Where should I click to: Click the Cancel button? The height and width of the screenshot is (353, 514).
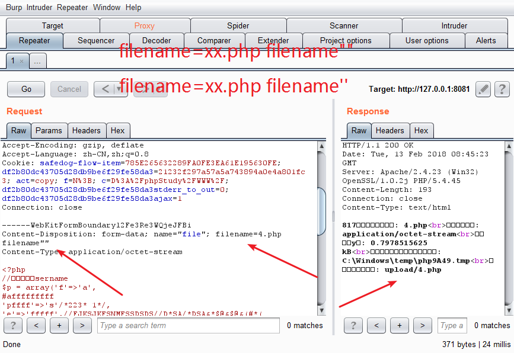click(69, 89)
